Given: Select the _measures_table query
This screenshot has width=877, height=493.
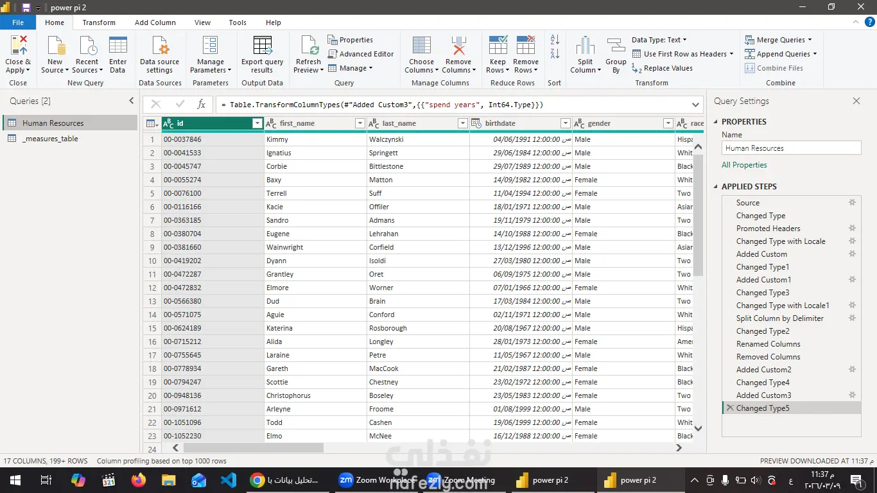Looking at the screenshot, I should (x=50, y=139).
